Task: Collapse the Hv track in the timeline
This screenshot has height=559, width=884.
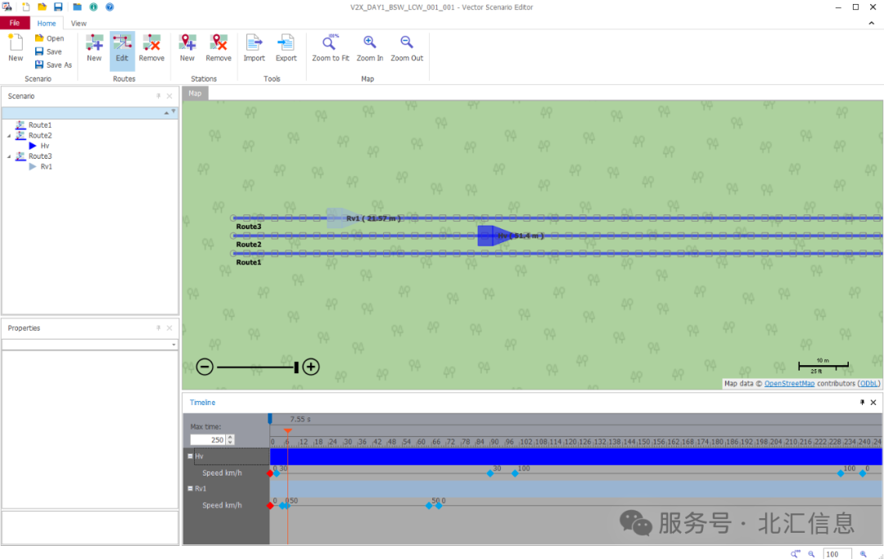Action: coord(191,456)
